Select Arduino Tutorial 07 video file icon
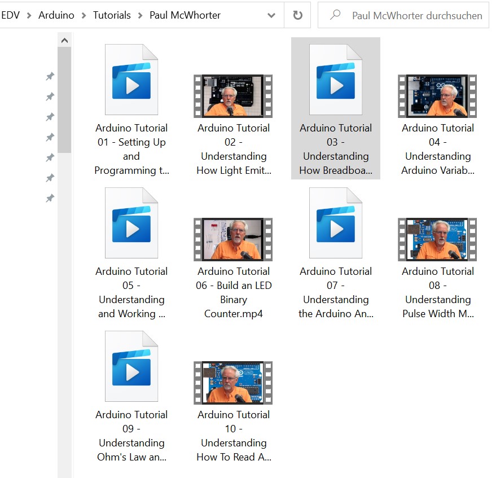 [336, 223]
